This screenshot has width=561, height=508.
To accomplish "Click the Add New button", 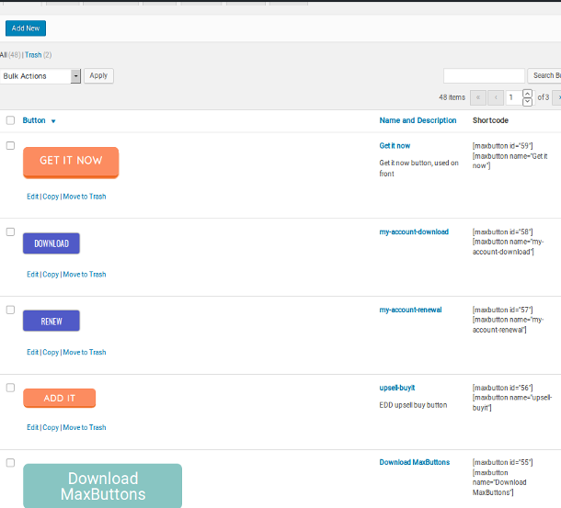I will pos(25,28).
